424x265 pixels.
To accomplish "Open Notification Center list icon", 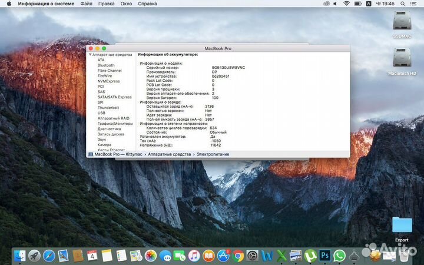I will click(x=413, y=4).
